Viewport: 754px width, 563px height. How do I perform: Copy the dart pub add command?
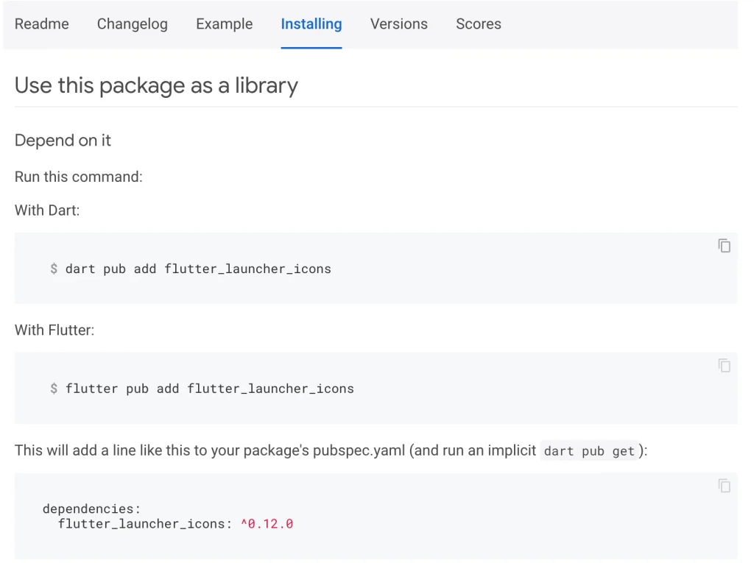725,246
